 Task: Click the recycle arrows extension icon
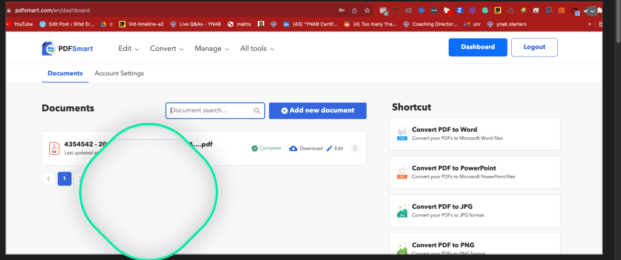tap(511, 11)
